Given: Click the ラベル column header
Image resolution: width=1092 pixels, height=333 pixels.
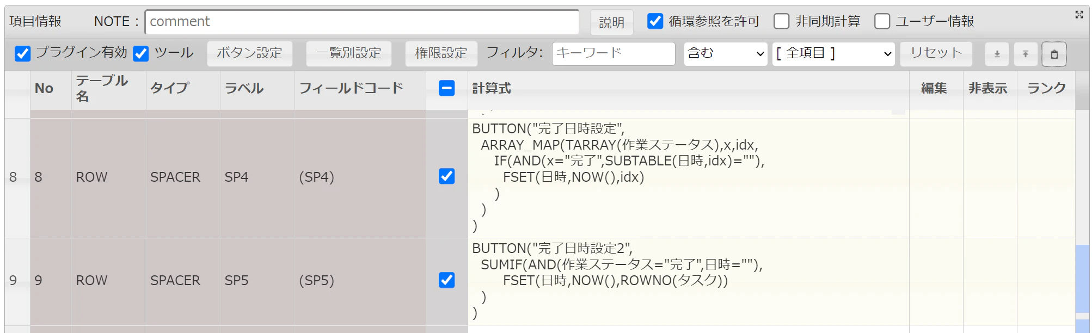Looking at the screenshot, I should click(257, 90).
